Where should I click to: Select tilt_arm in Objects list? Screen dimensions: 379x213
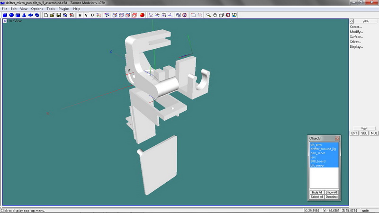pyautogui.click(x=324, y=145)
